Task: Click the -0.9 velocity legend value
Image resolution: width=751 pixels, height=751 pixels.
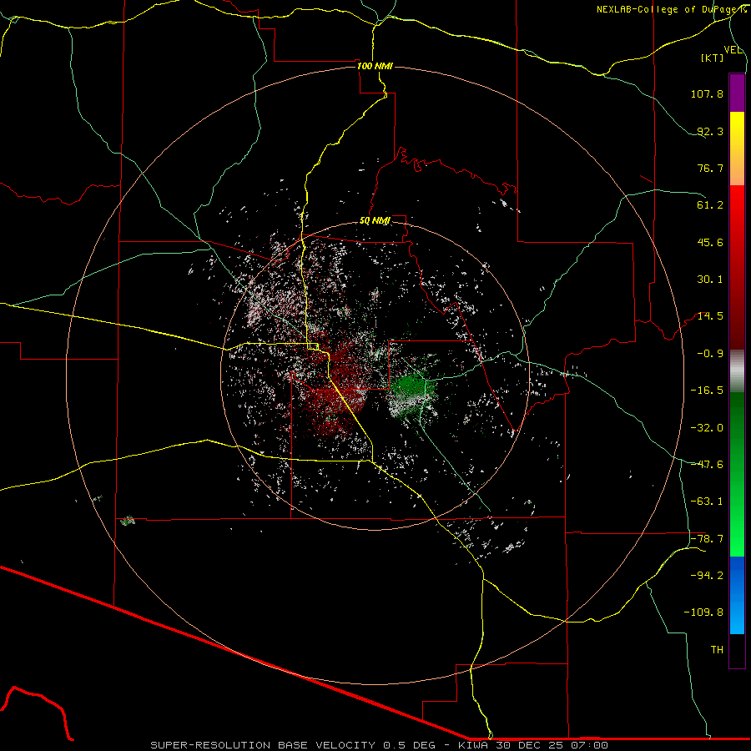Action: click(710, 354)
